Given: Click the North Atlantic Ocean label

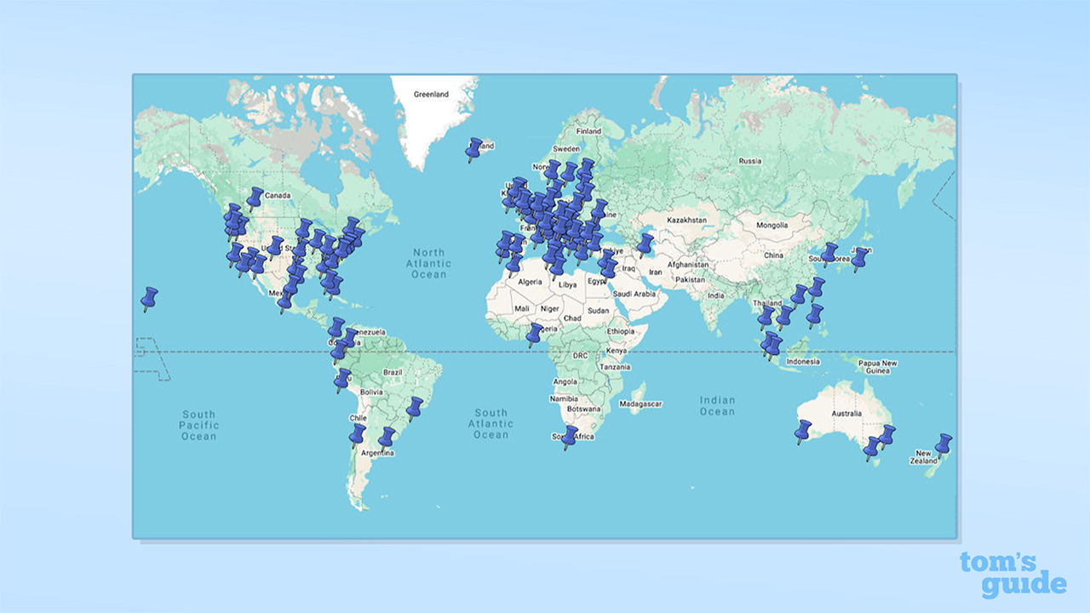Looking at the screenshot, I should [x=428, y=263].
